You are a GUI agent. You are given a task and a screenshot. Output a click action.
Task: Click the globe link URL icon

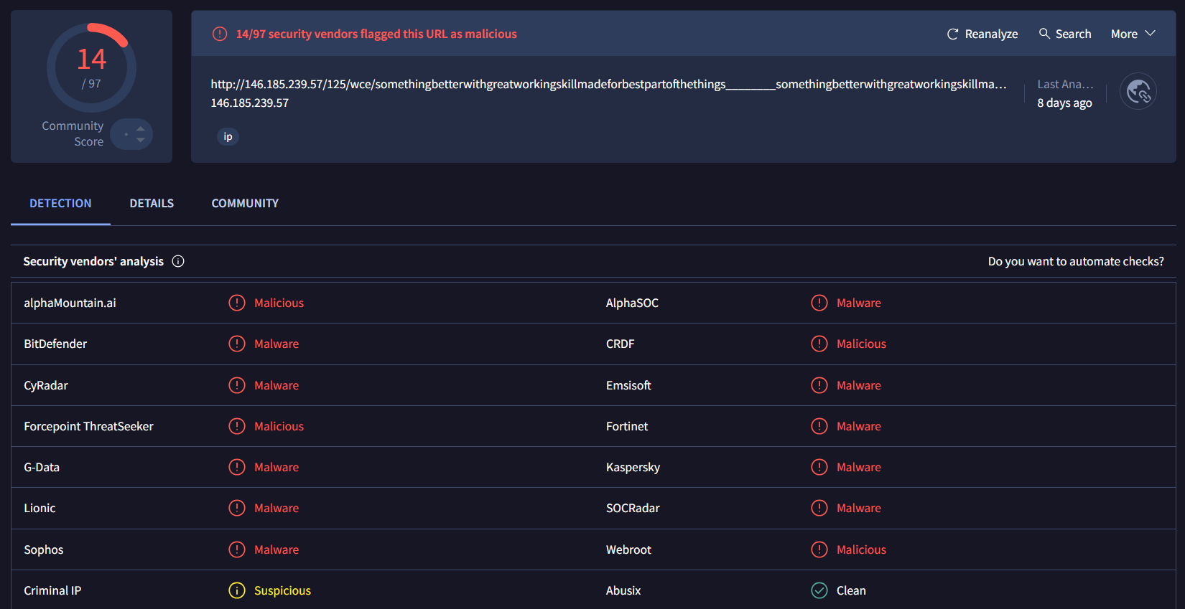(x=1138, y=92)
